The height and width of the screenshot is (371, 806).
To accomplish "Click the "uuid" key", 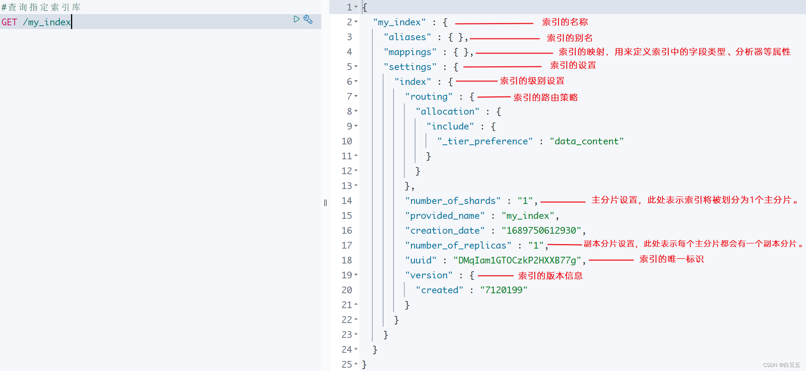I will click(421, 260).
